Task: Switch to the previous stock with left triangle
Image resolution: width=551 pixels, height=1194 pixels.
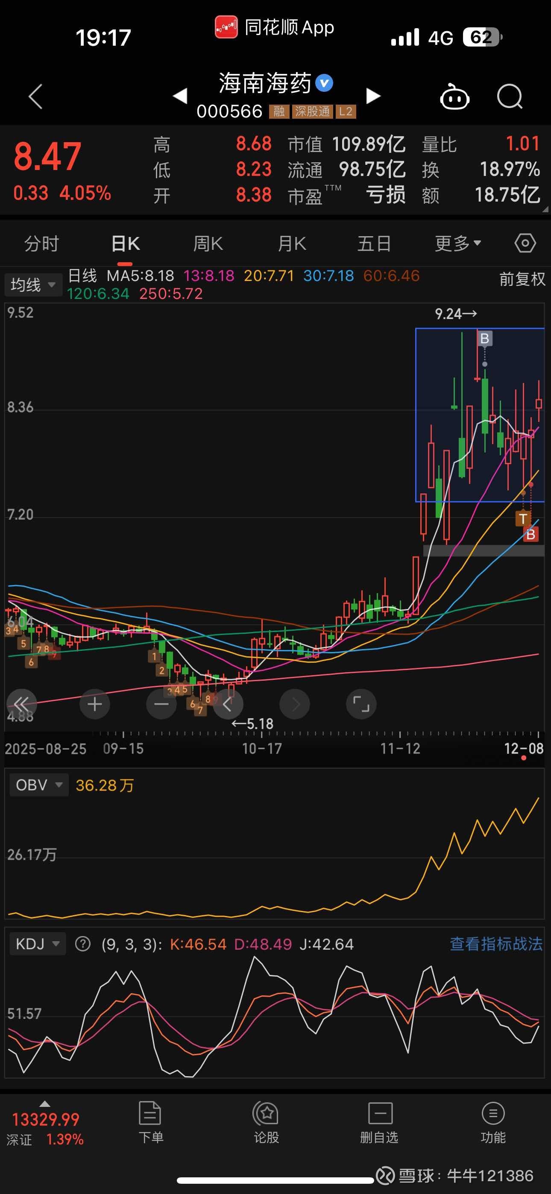Action: (x=180, y=96)
